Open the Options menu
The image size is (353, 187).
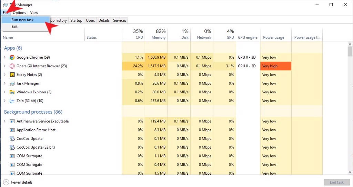[x=19, y=13]
